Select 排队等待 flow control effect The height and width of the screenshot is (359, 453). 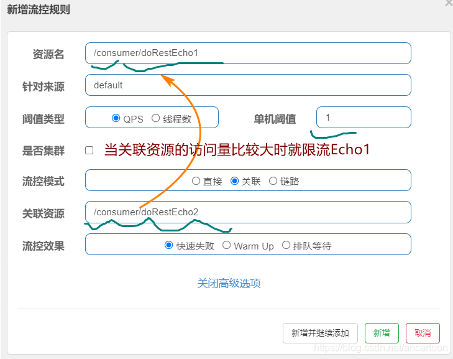point(286,245)
